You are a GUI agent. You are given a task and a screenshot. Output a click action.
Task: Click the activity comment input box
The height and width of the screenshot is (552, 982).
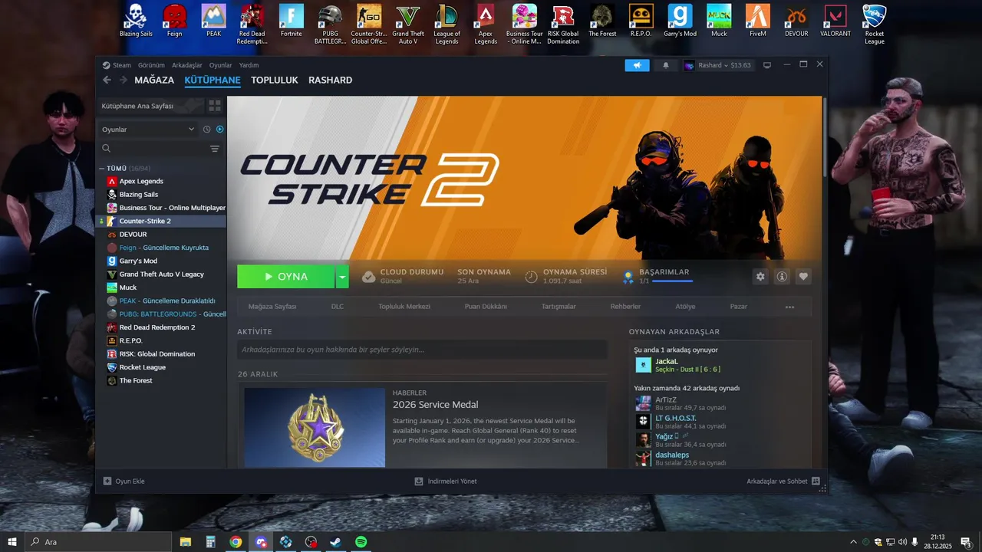(422, 350)
